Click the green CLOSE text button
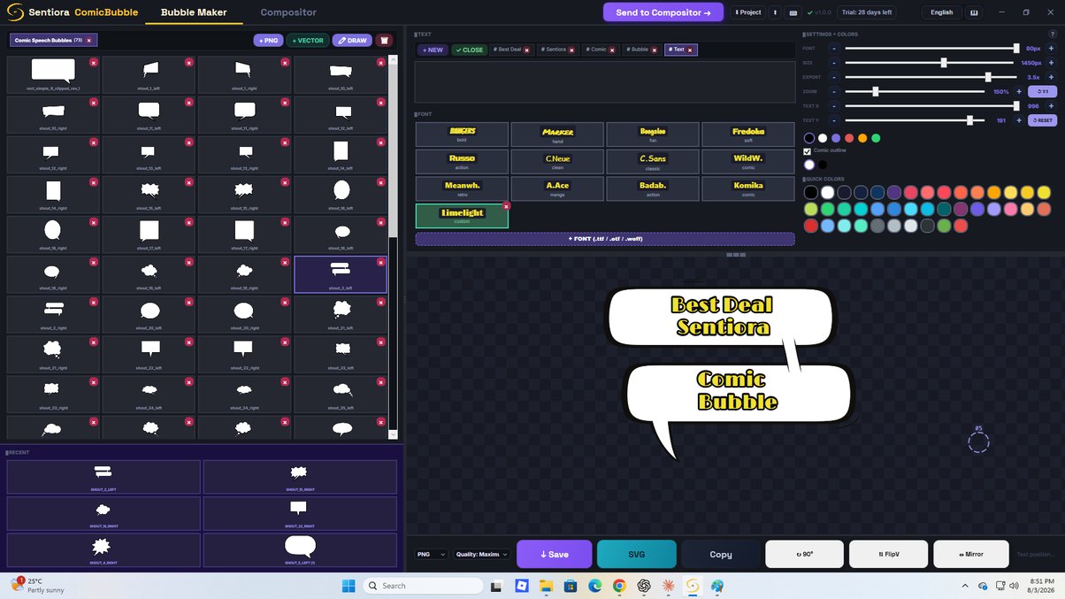The image size is (1065, 599). 469,50
